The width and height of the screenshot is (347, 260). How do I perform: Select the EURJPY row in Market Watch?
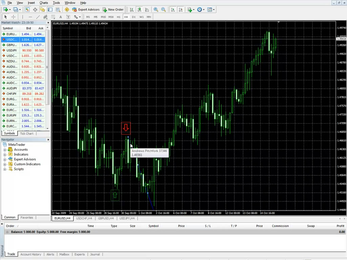[23, 115]
